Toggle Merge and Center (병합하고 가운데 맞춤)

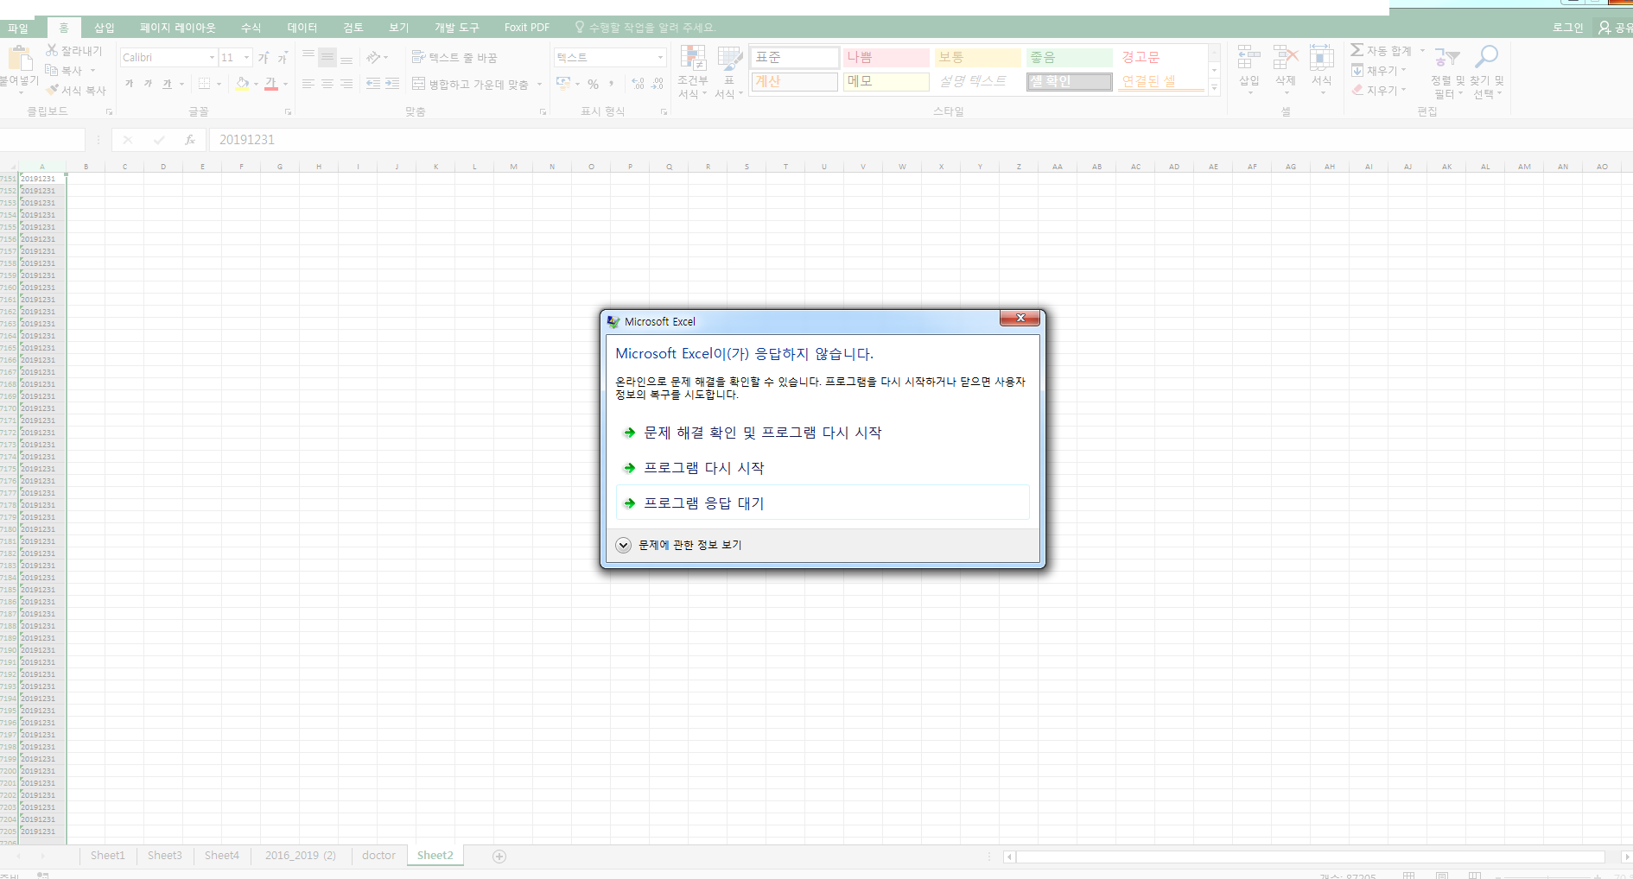tap(471, 84)
